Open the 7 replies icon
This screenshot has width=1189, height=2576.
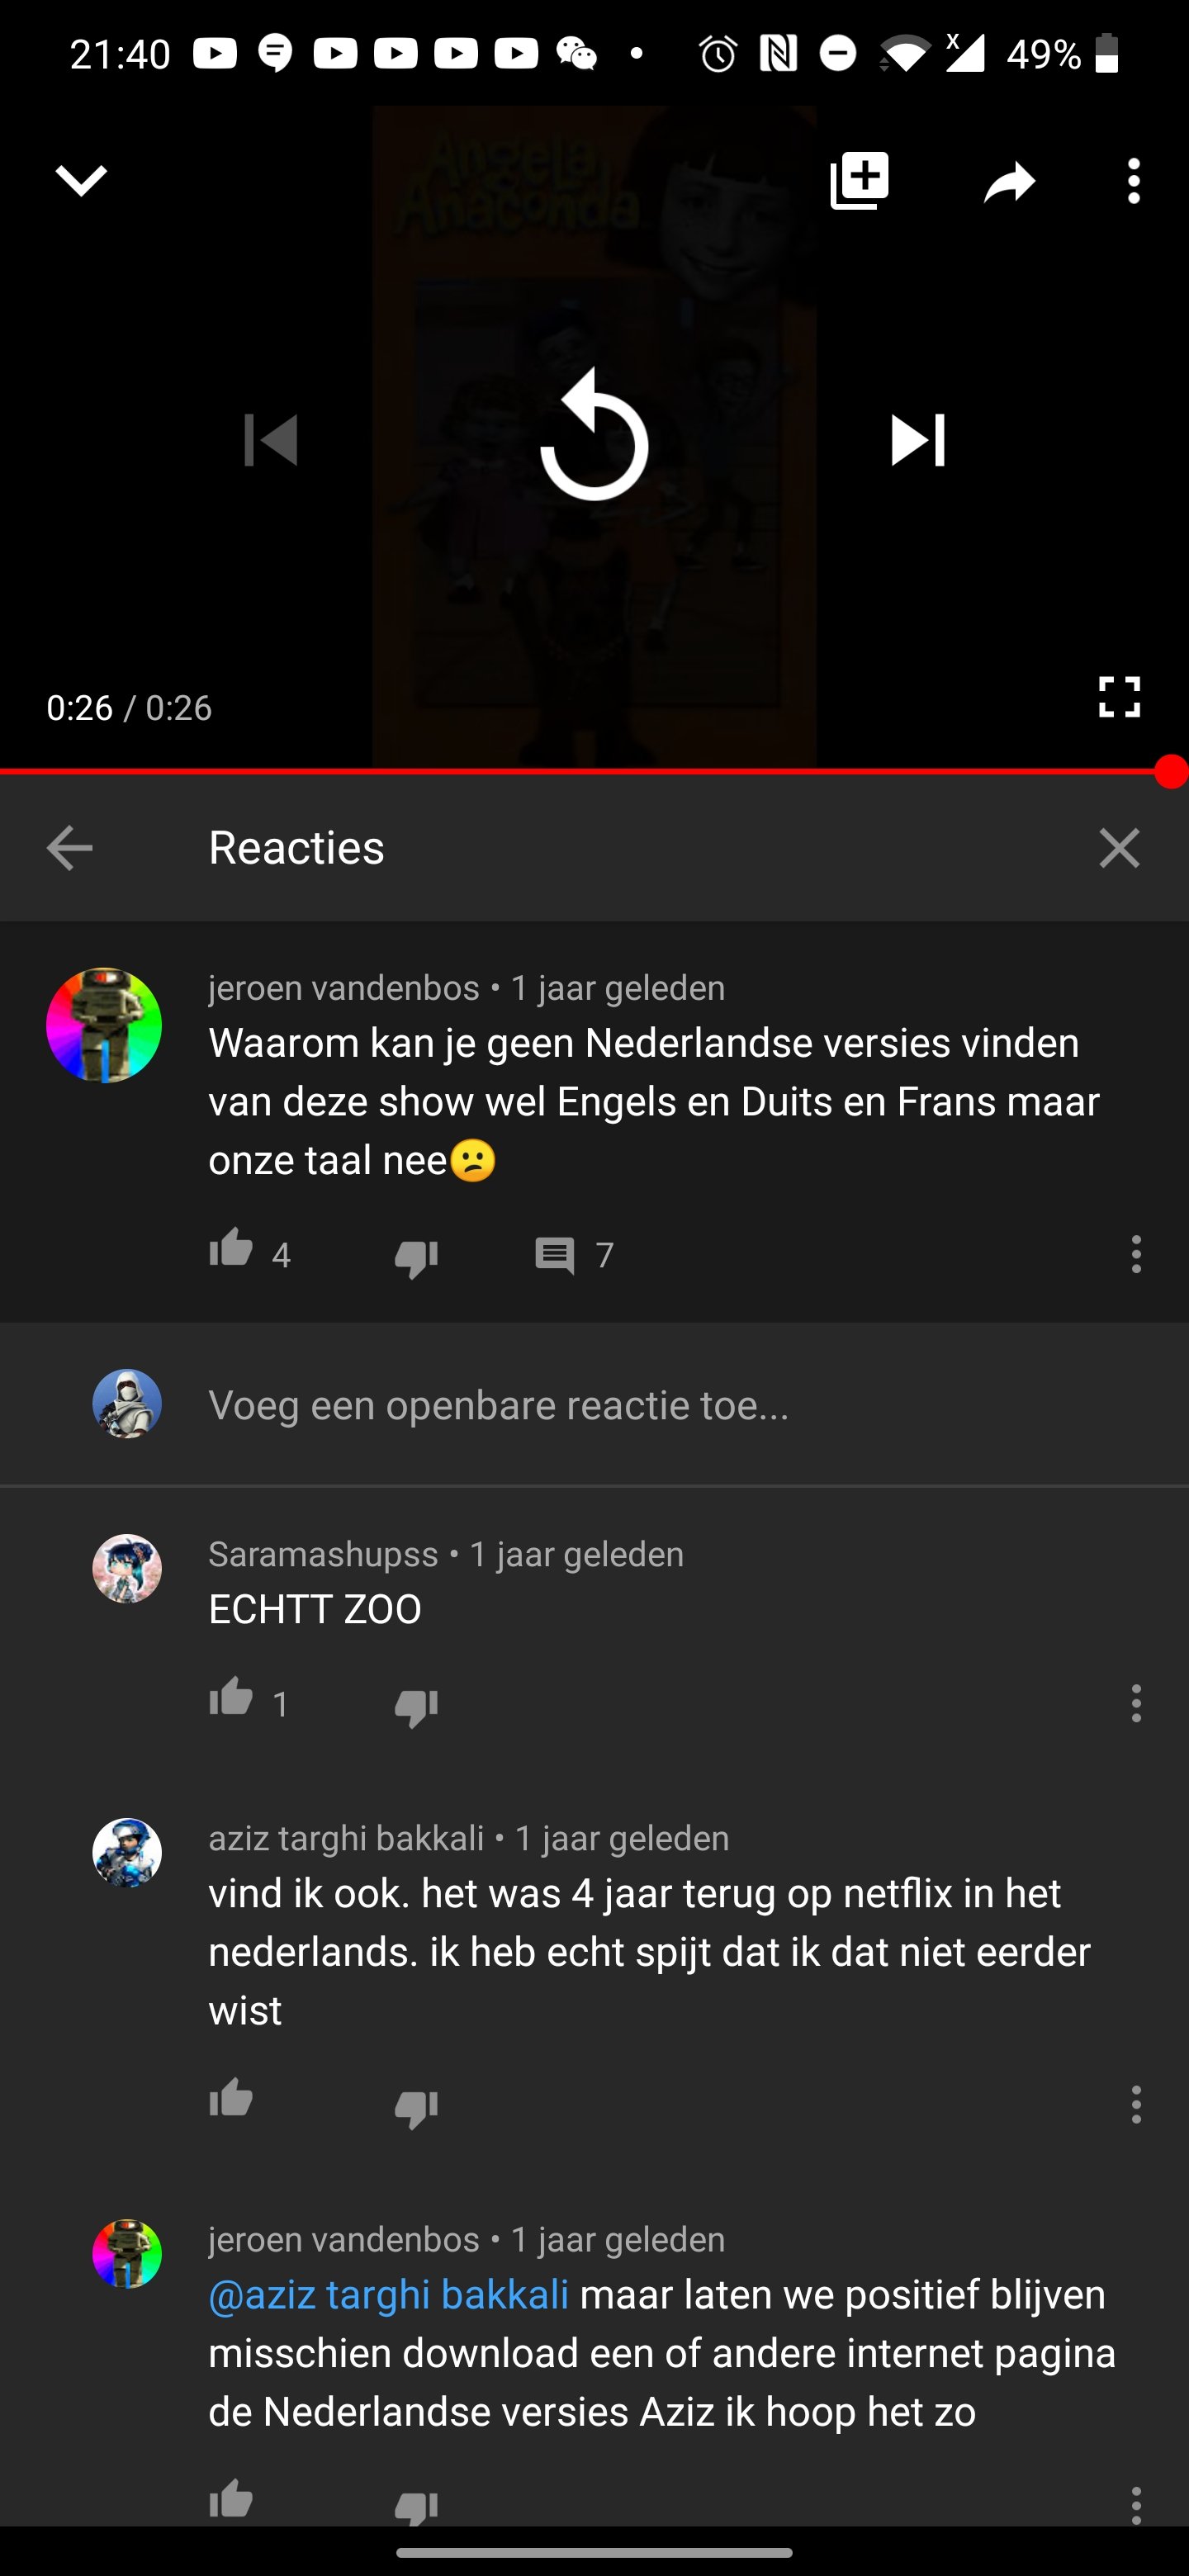pos(555,1256)
